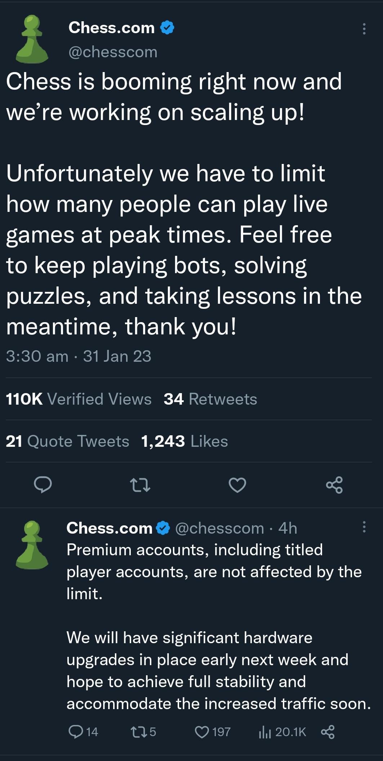This screenshot has height=761, width=383.
Task: Retweet the main Chess.com tweet
Action: pyautogui.click(x=140, y=485)
